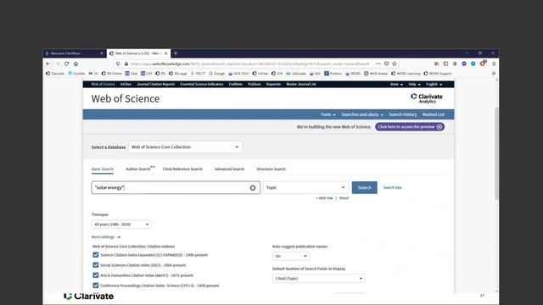Open the page actions ellipsis in address bar

click(378, 64)
